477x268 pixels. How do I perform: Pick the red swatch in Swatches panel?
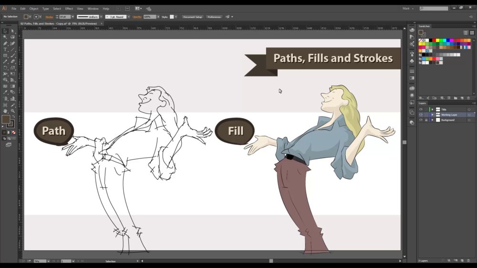point(434,41)
